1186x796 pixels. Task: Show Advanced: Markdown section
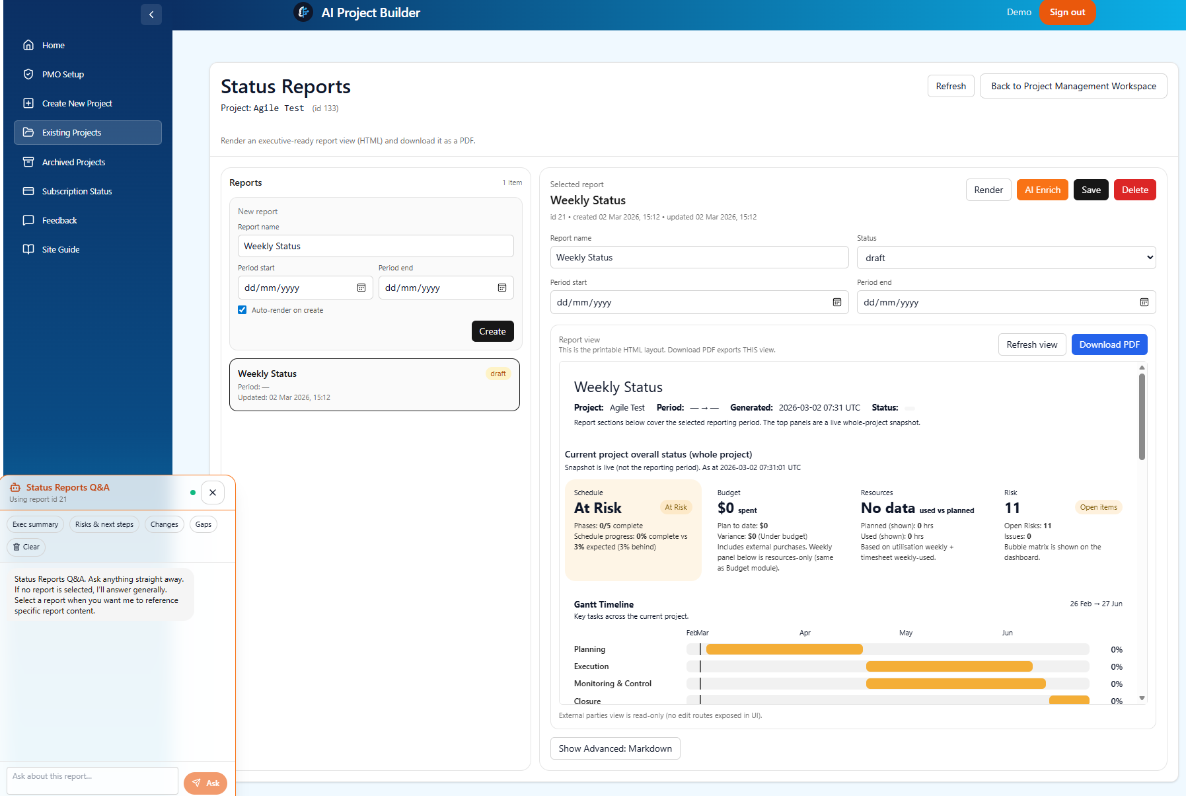(615, 748)
